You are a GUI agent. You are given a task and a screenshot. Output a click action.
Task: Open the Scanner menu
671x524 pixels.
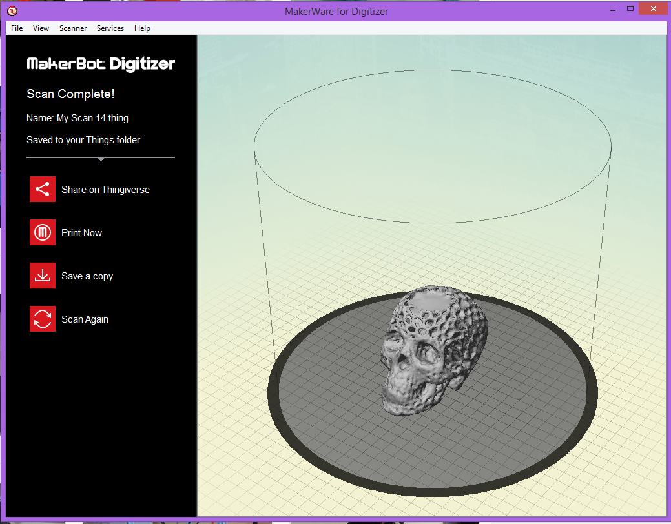(x=73, y=28)
